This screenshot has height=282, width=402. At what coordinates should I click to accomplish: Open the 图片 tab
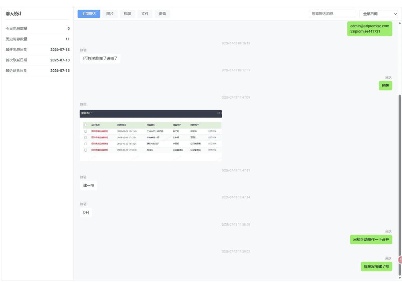click(110, 14)
